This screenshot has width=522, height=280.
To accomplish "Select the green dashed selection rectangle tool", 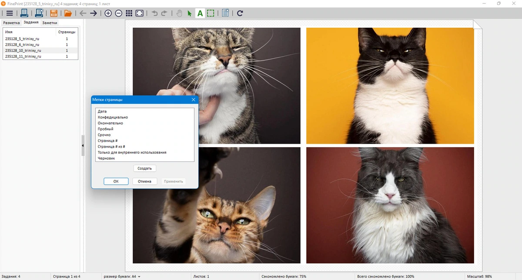I will tap(211, 13).
